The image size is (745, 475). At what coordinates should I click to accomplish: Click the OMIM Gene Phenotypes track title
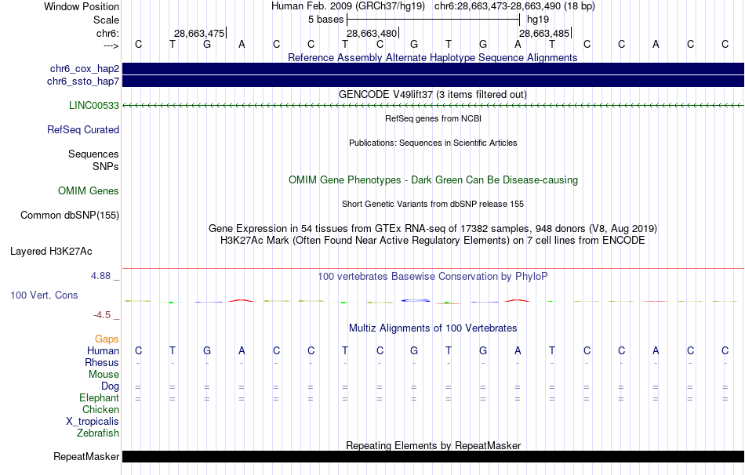[434, 180]
